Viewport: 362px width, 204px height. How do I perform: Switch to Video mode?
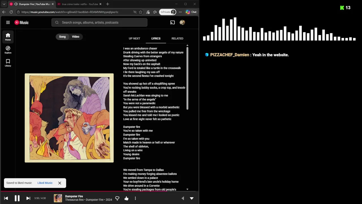point(76,37)
